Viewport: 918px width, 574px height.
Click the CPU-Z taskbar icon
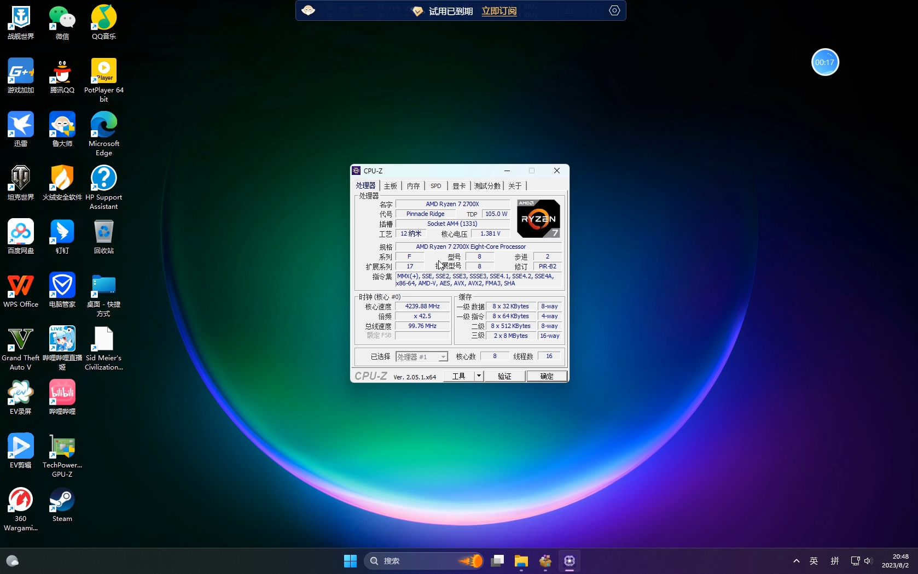[570, 561]
